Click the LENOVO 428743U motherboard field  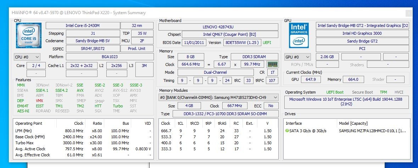pyautogui.click(x=218, y=27)
